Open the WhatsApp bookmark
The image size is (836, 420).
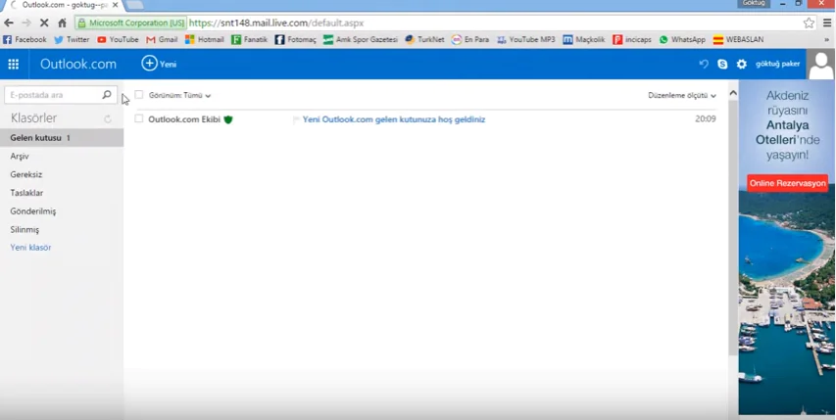pyautogui.click(x=682, y=39)
